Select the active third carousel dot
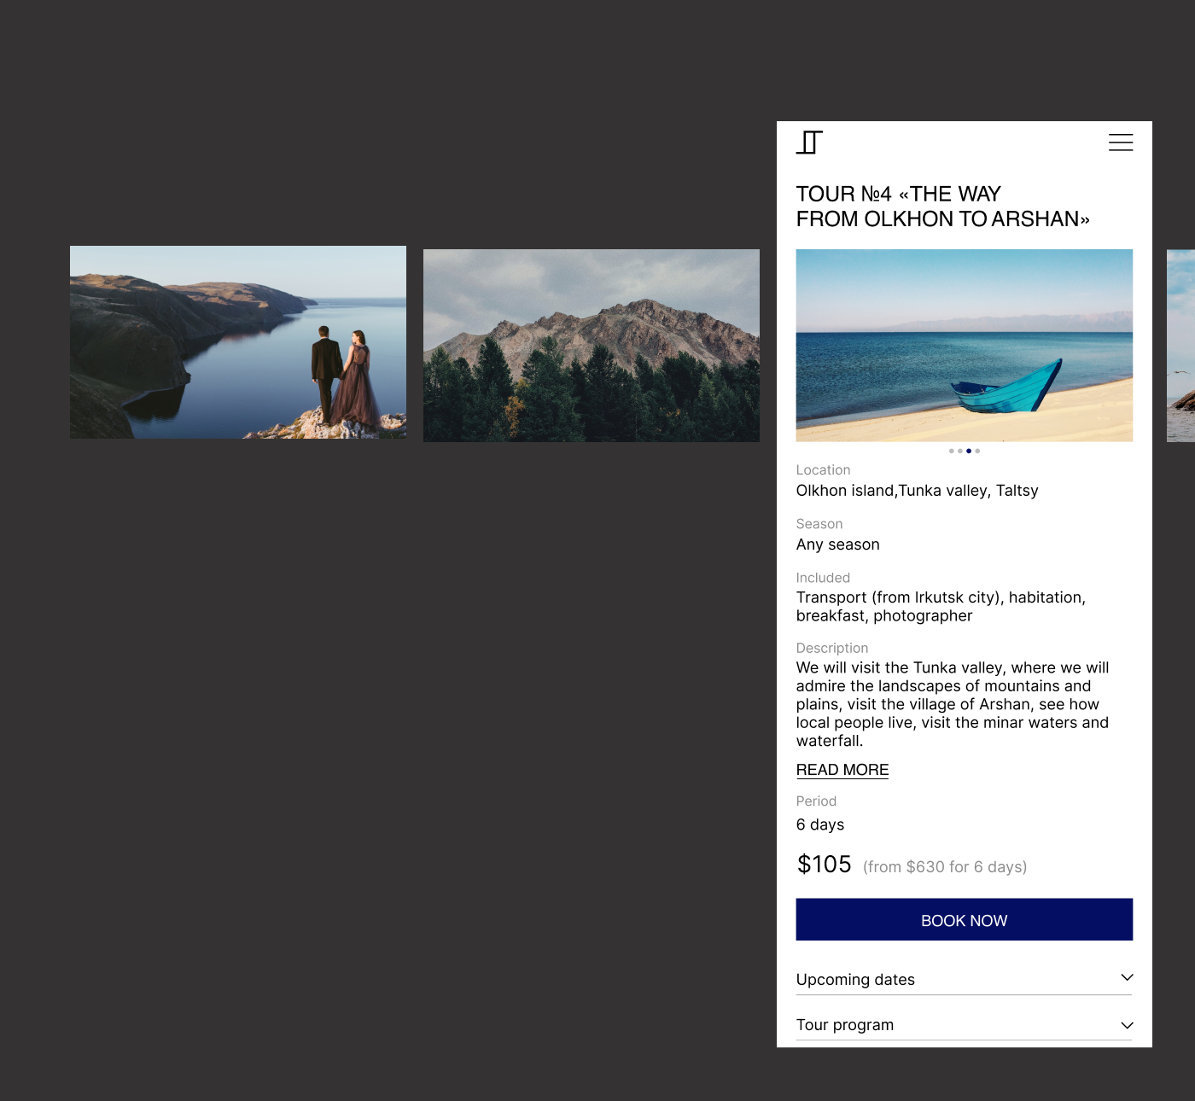 point(969,451)
